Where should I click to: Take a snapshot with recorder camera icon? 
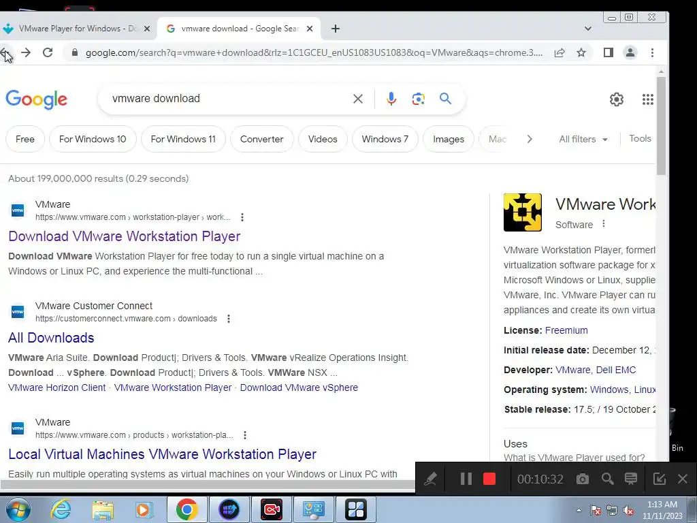coord(583,479)
